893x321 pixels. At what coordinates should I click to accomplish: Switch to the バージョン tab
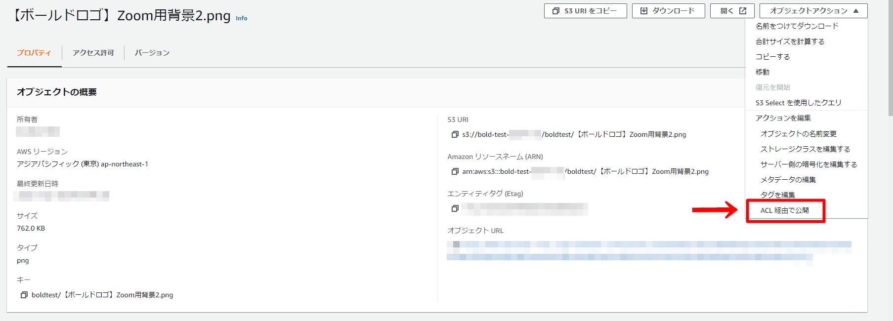click(152, 53)
